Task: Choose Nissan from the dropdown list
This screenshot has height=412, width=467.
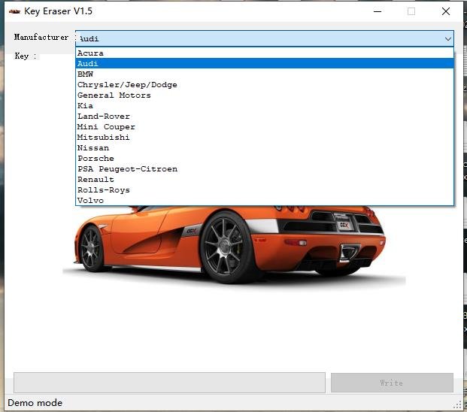Action: (92, 148)
